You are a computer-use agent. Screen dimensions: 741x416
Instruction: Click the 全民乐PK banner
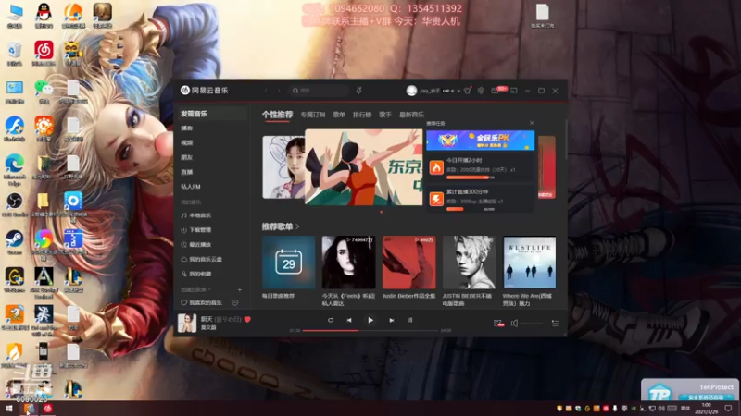(x=480, y=141)
